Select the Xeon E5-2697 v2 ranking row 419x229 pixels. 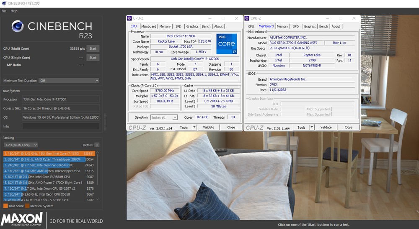click(x=49, y=188)
